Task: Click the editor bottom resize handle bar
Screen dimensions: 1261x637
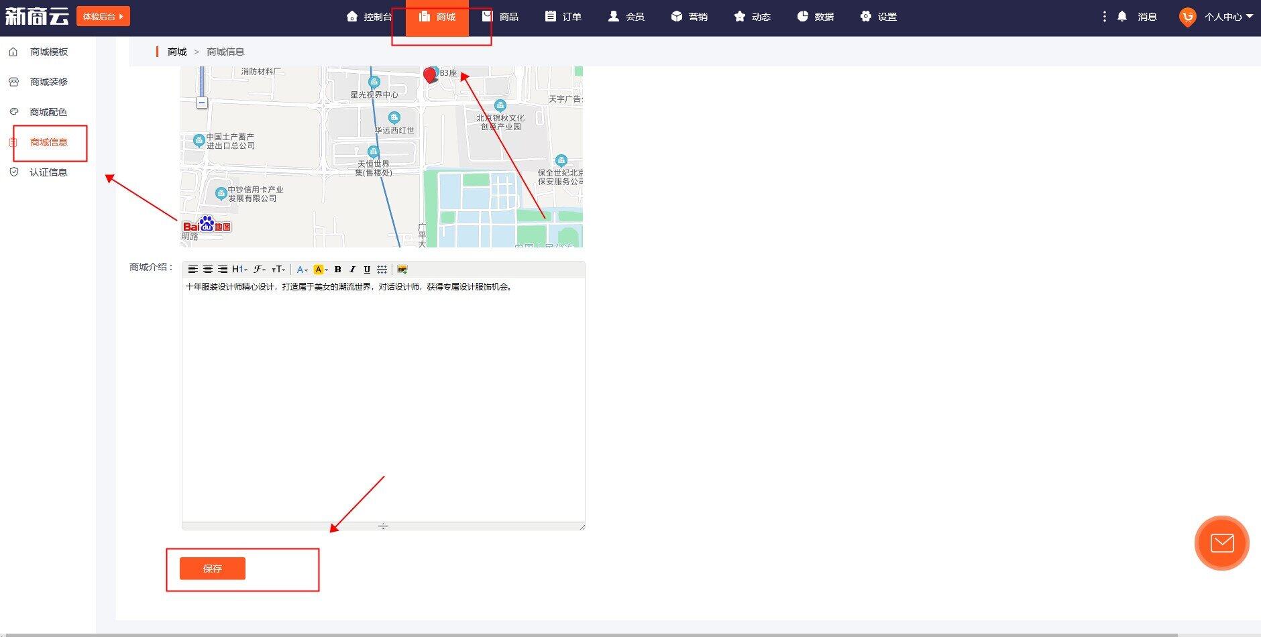Action: 383,526
